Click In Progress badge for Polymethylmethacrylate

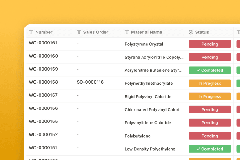tap(210, 83)
